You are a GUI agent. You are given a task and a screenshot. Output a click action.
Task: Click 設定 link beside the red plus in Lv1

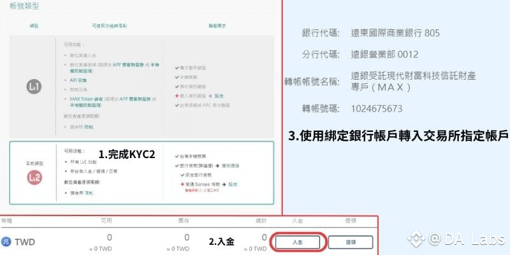(219, 96)
